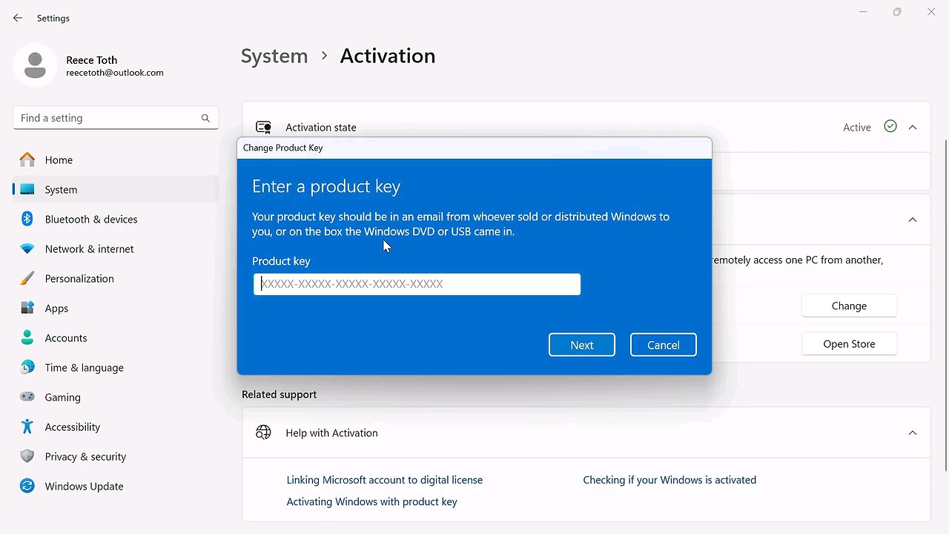
Task: Open Accessibility settings
Action: (116, 426)
